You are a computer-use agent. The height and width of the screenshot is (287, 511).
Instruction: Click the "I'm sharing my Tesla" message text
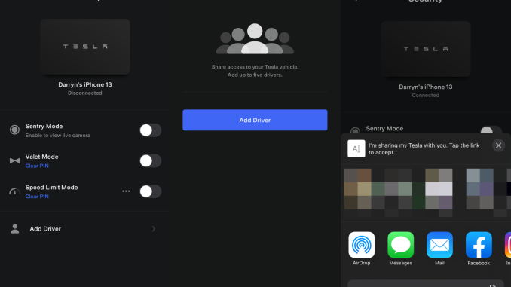click(424, 149)
